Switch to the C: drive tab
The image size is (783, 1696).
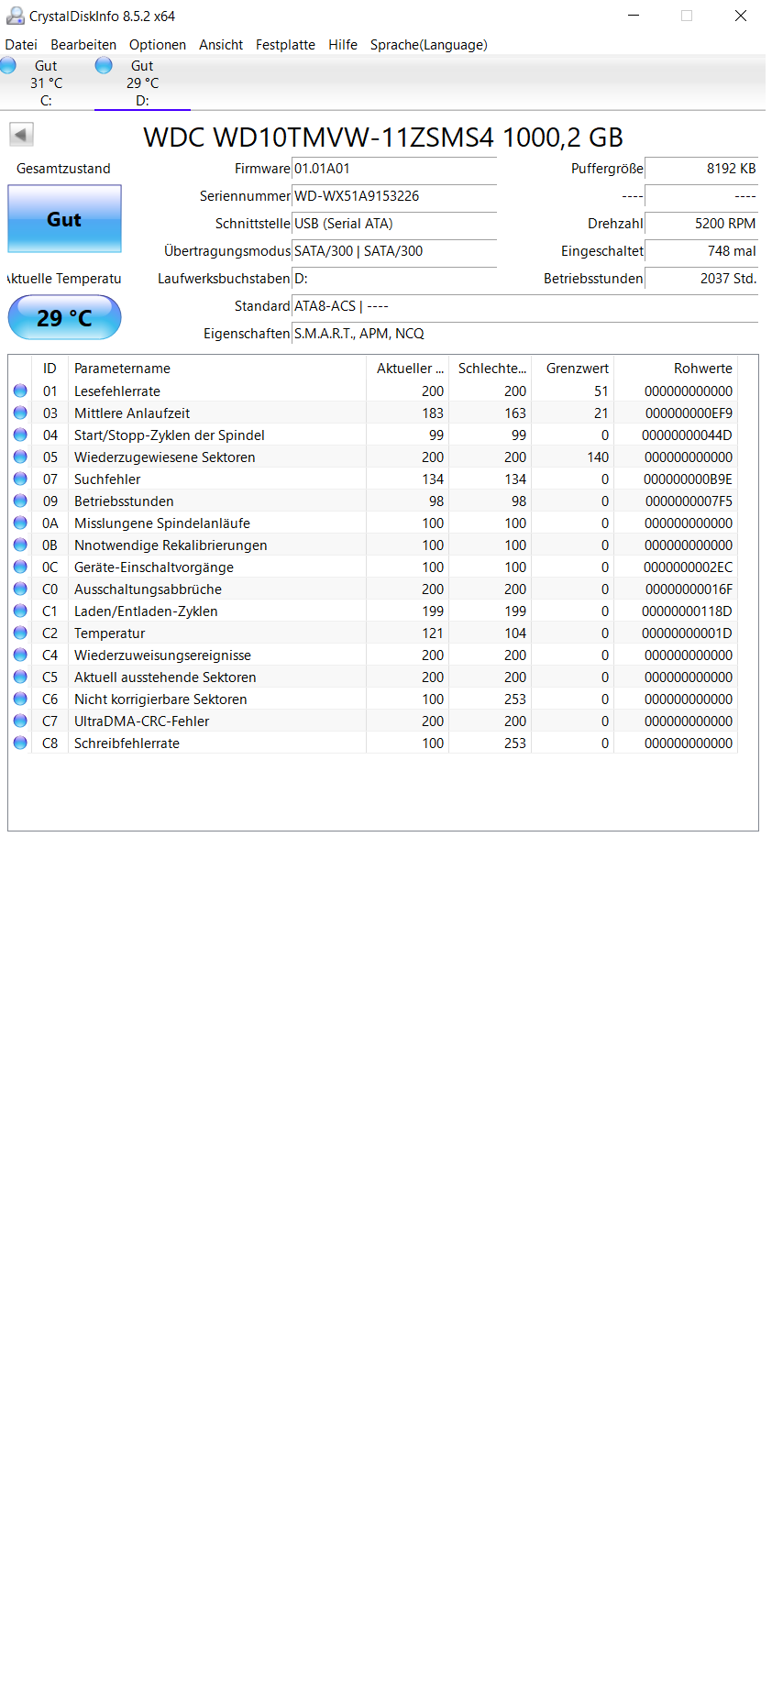click(46, 83)
